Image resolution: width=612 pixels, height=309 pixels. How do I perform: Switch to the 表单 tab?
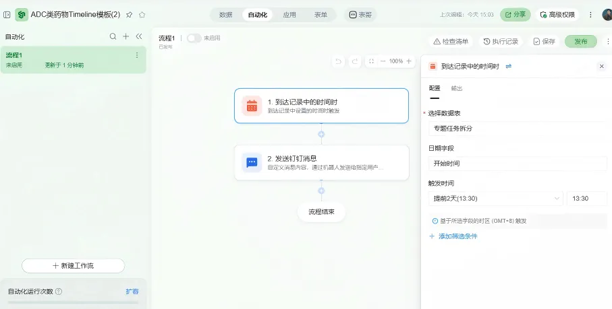pyautogui.click(x=321, y=15)
